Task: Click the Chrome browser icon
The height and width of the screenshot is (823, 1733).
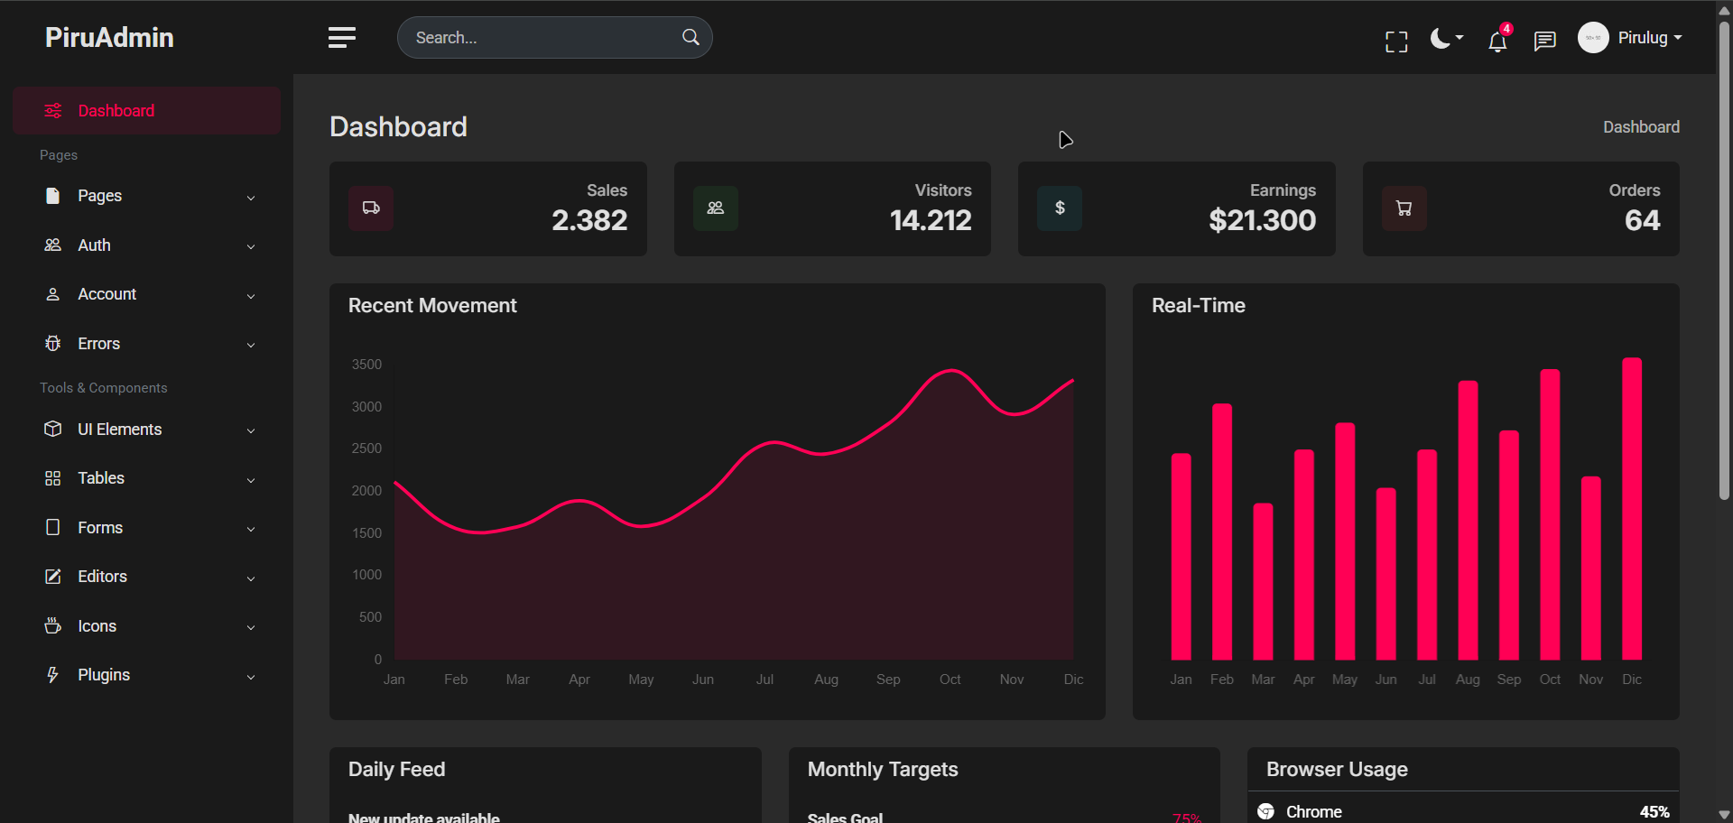Action: [1266, 811]
